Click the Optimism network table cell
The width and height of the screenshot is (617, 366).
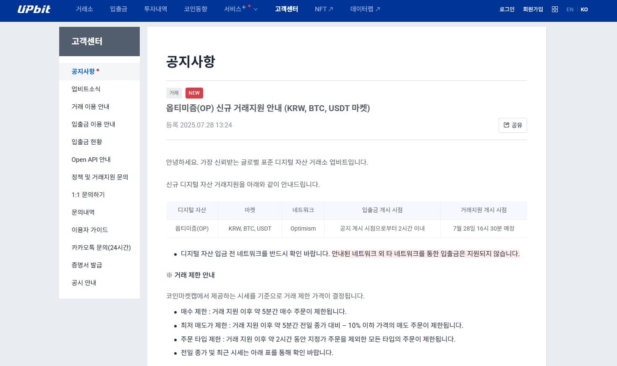point(303,228)
